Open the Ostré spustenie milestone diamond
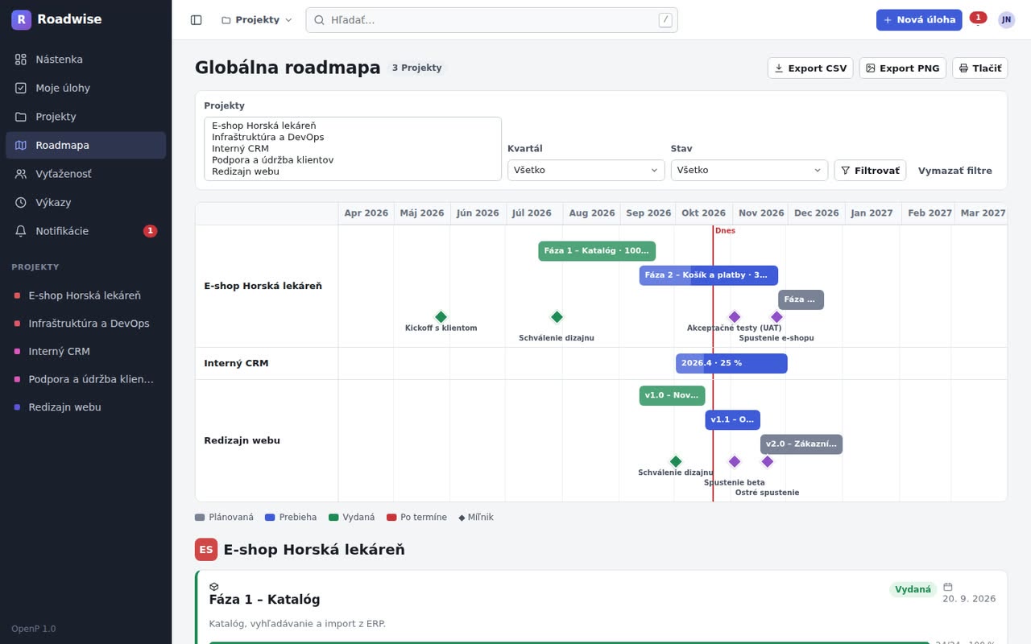The image size is (1031, 644). tap(768, 462)
